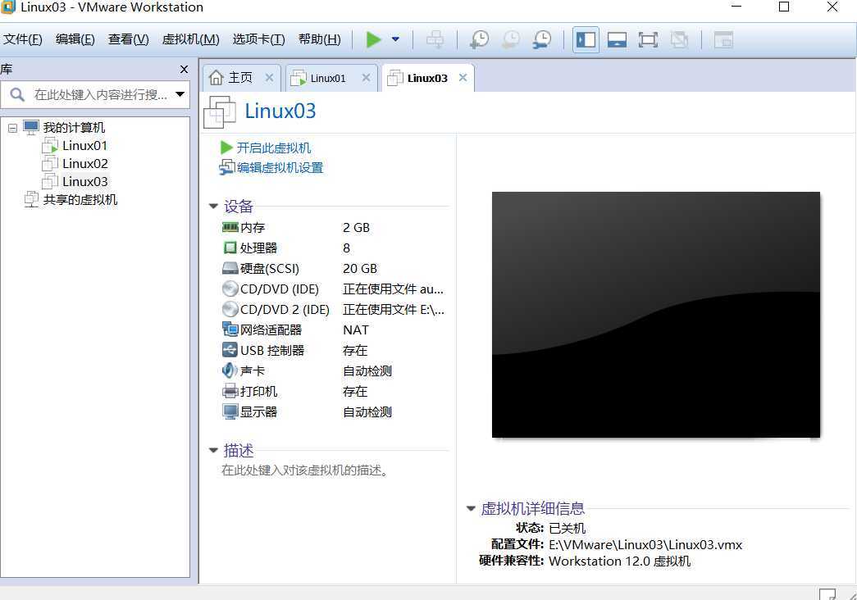Click the USB 控制器 icon

click(x=230, y=350)
